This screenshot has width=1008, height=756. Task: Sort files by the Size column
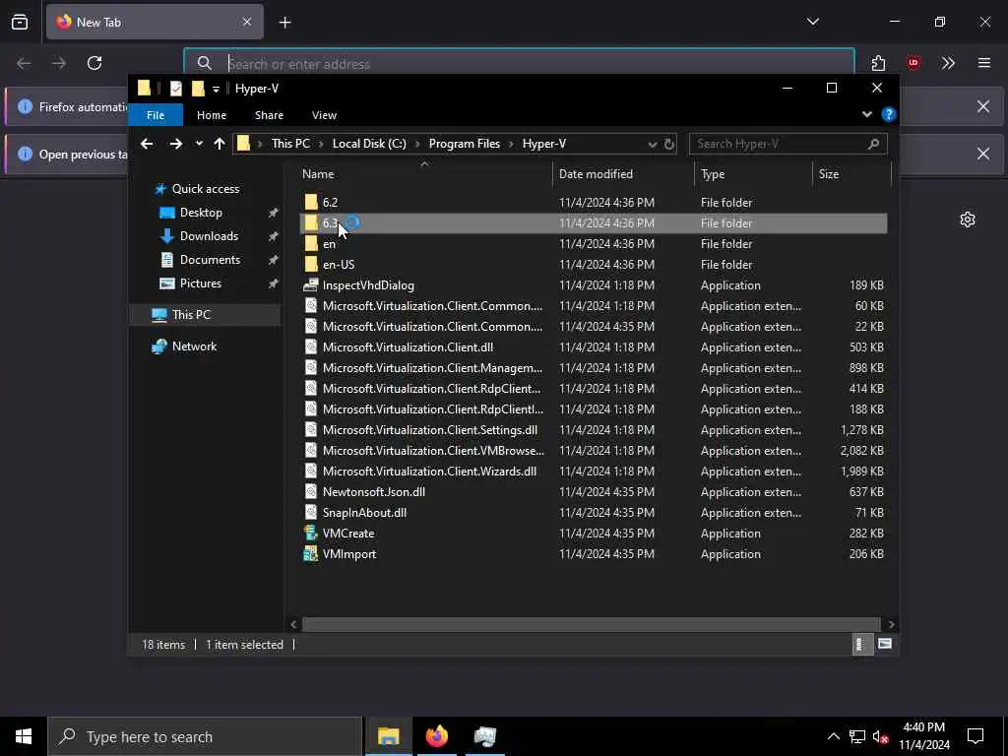tap(851, 174)
